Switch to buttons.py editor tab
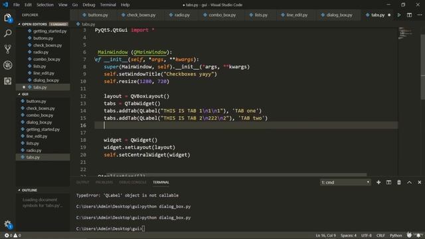Screen dimensions: 425x239 (95, 15)
